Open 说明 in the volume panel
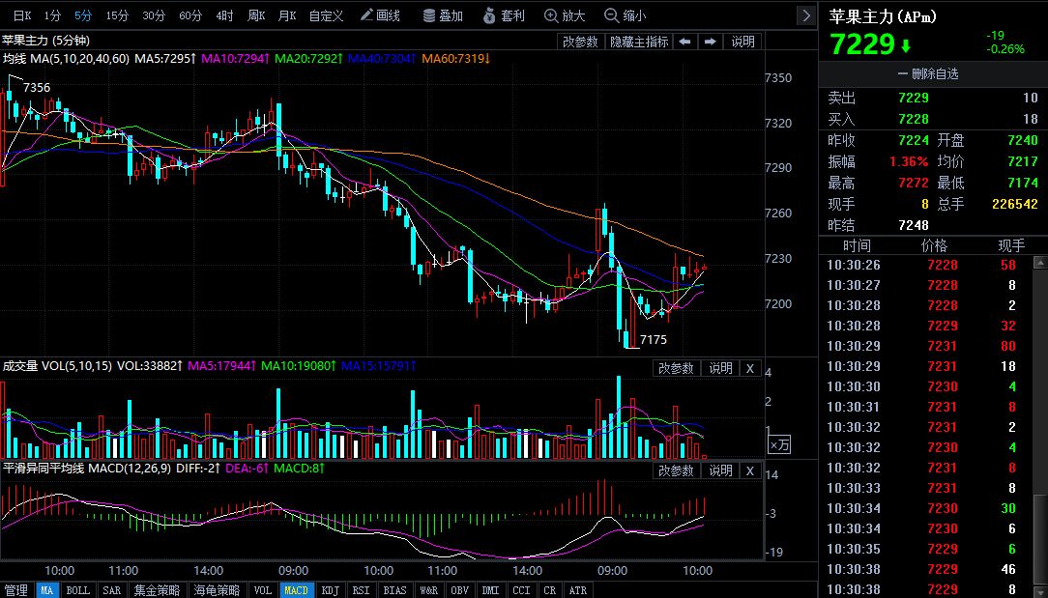This screenshot has width=1048, height=598. click(x=720, y=368)
